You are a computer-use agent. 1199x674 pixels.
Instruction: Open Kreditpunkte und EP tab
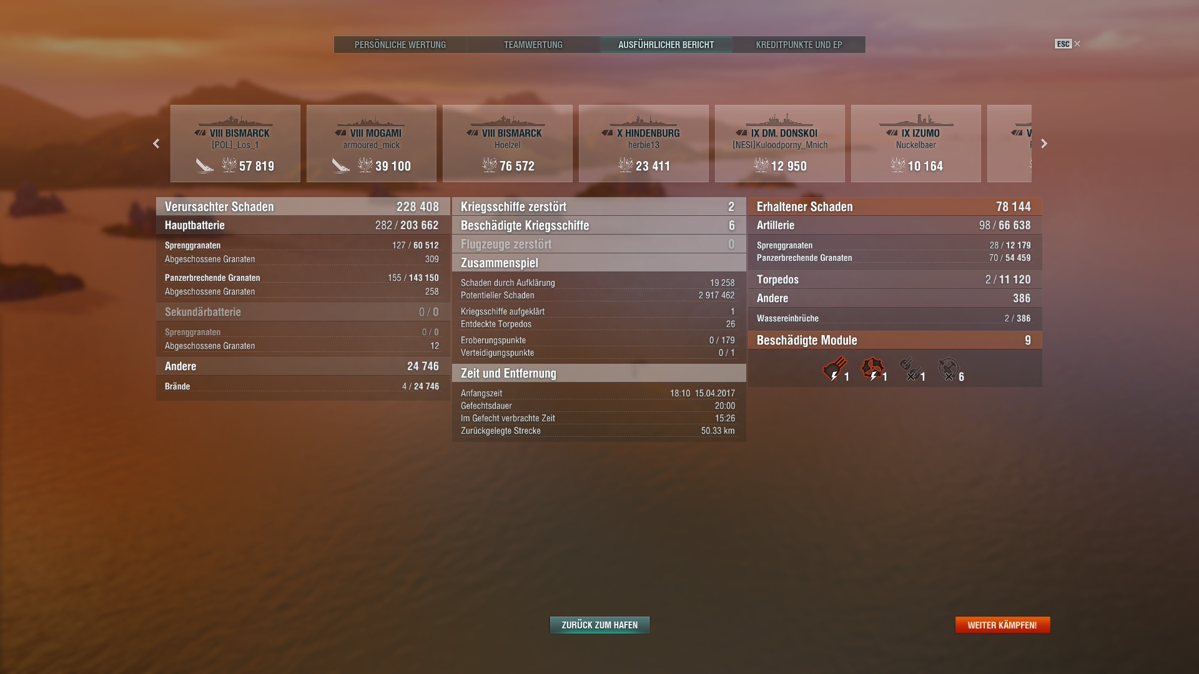click(x=799, y=45)
